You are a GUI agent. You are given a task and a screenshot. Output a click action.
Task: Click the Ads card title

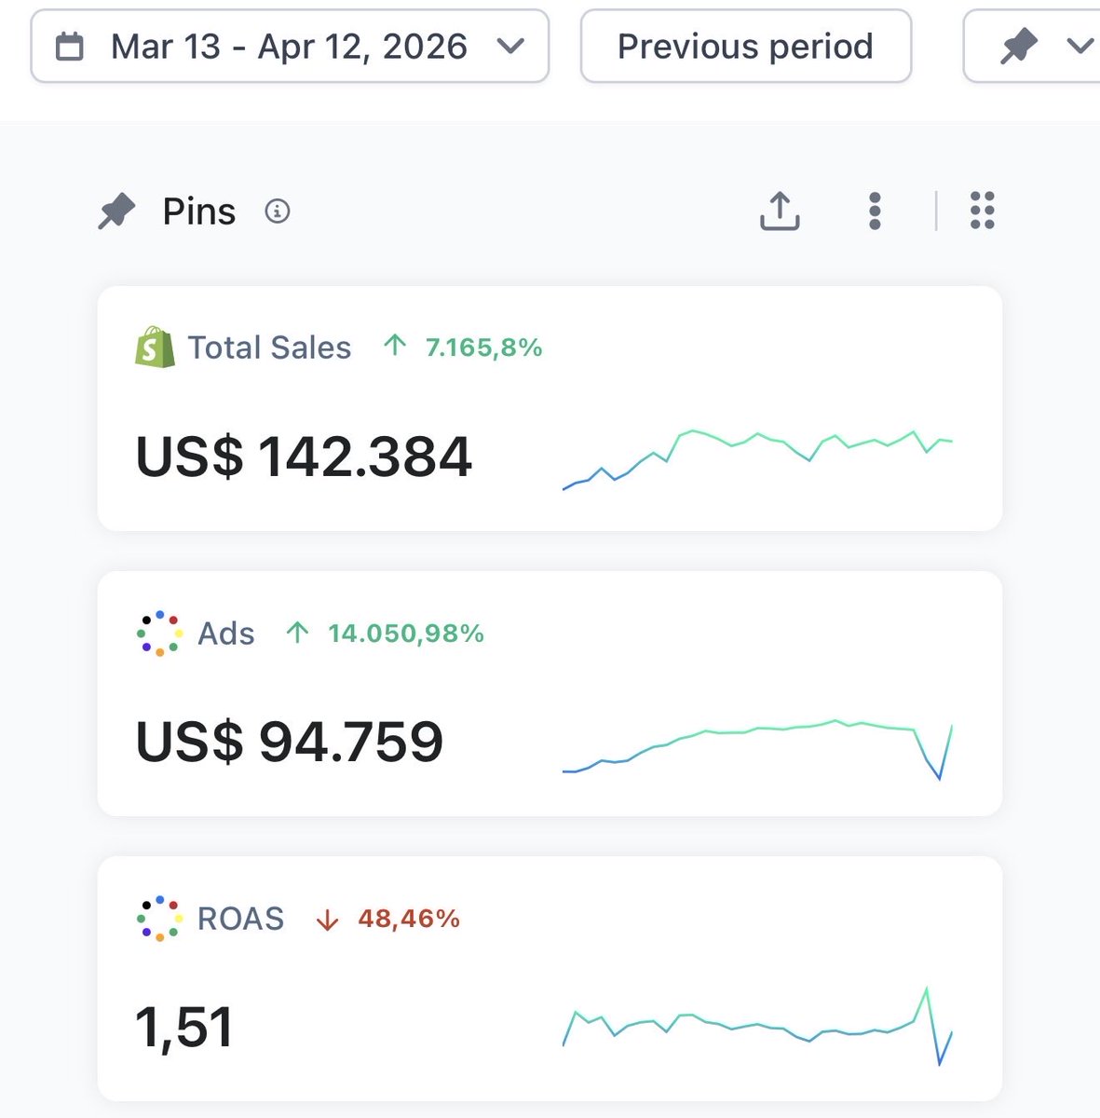tap(226, 634)
